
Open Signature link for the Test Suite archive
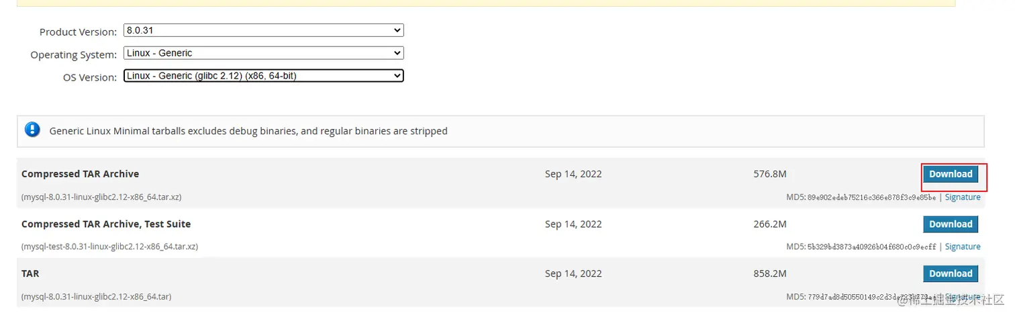tap(963, 247)
